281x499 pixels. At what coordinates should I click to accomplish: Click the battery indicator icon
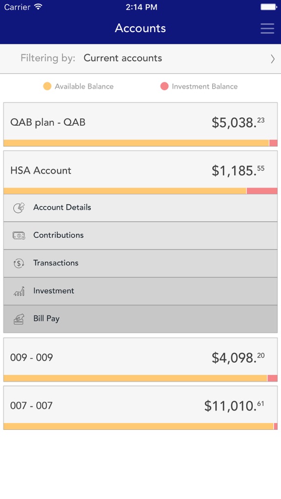point(269,7)
